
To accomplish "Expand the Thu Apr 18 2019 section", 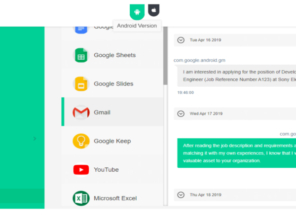I will pos(181,195).
